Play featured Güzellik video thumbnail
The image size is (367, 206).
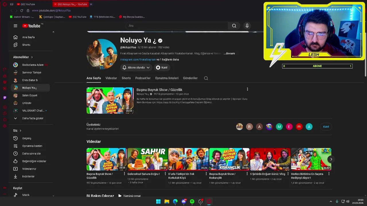(x=110, y=100)
